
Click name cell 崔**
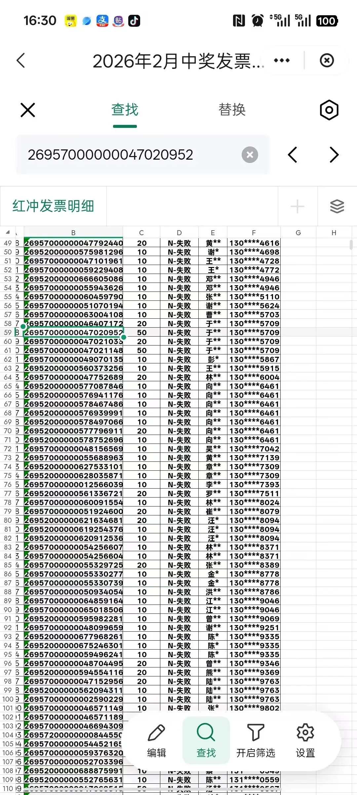213,511
